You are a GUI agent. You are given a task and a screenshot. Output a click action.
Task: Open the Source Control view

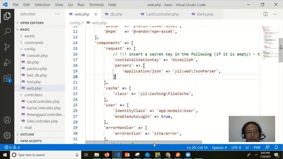tap(7, 47)
